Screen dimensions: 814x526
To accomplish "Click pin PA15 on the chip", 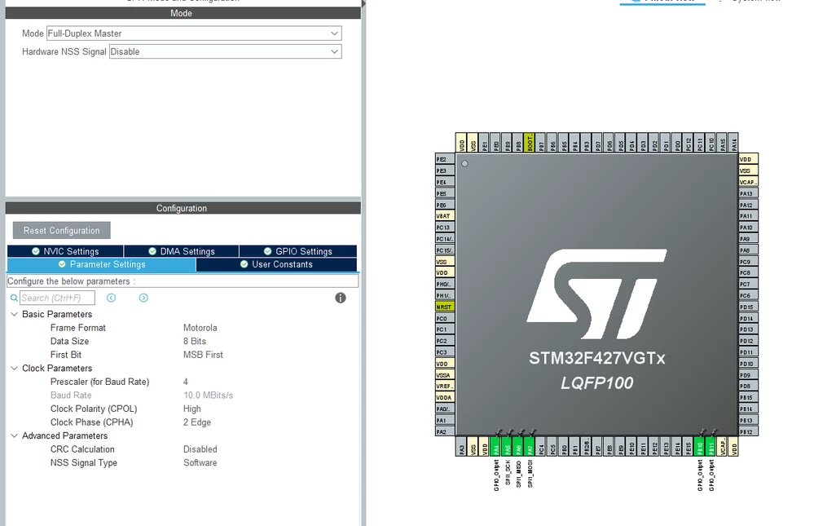I will (723, 143).
